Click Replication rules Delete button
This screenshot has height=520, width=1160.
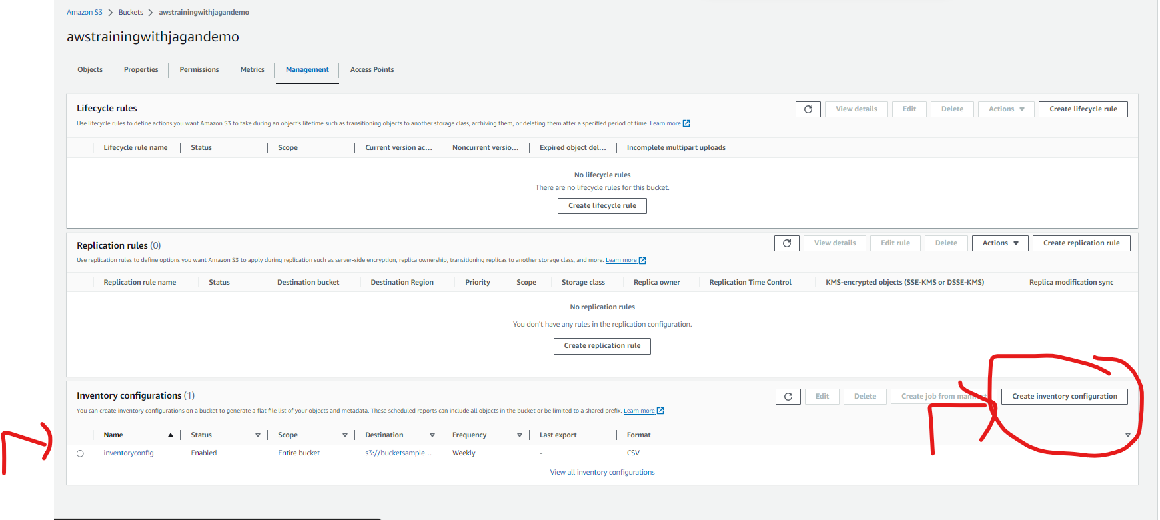[x=946, y=243]
